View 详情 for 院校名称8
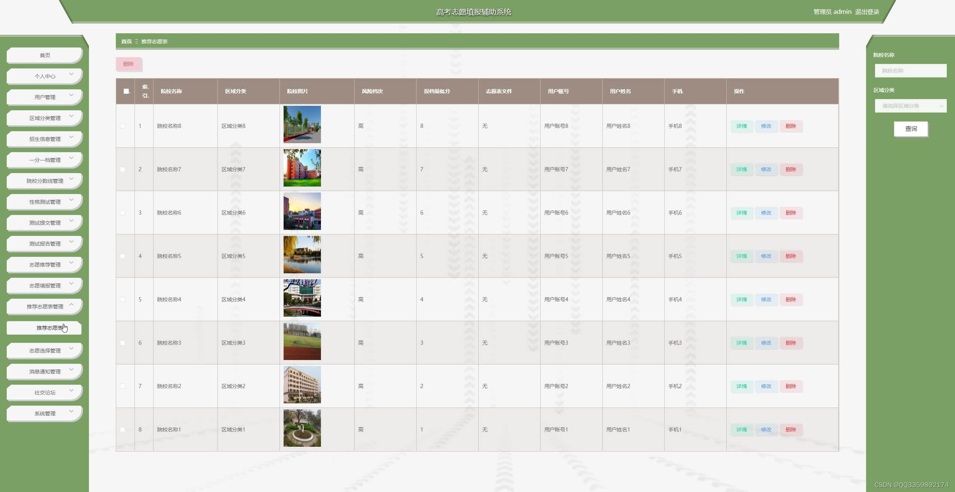The width and height of the screenshot is (955, 492). point(742,126)
